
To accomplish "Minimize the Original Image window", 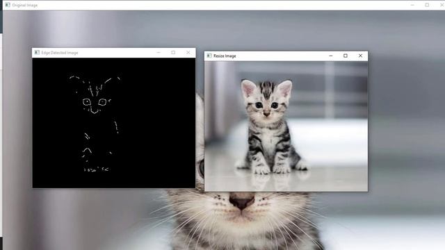I will [412, 5].
